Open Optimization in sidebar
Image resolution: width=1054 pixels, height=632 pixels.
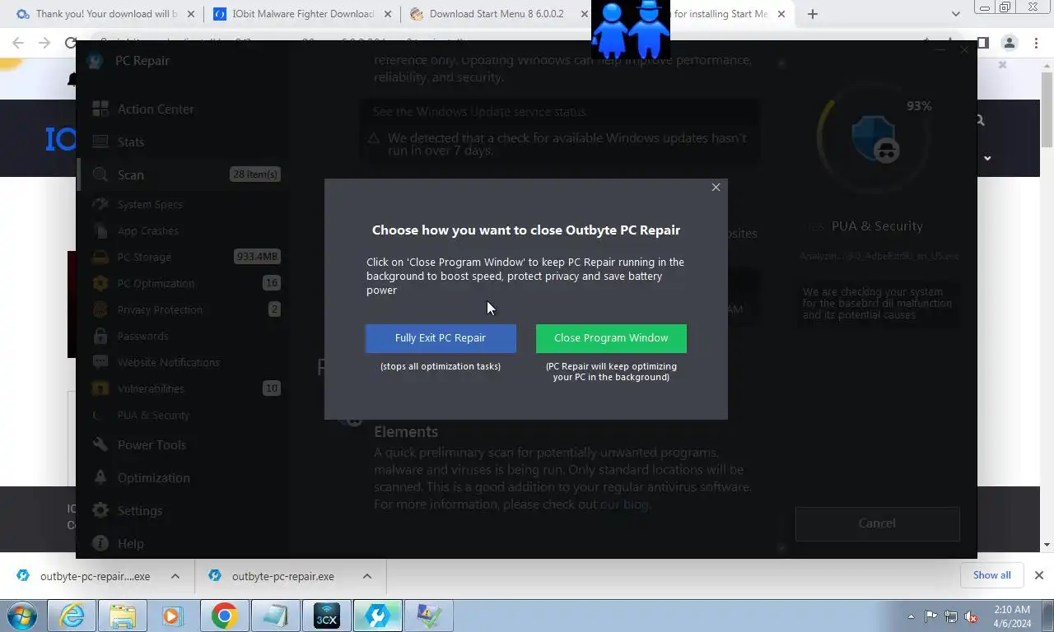(153, 477)
